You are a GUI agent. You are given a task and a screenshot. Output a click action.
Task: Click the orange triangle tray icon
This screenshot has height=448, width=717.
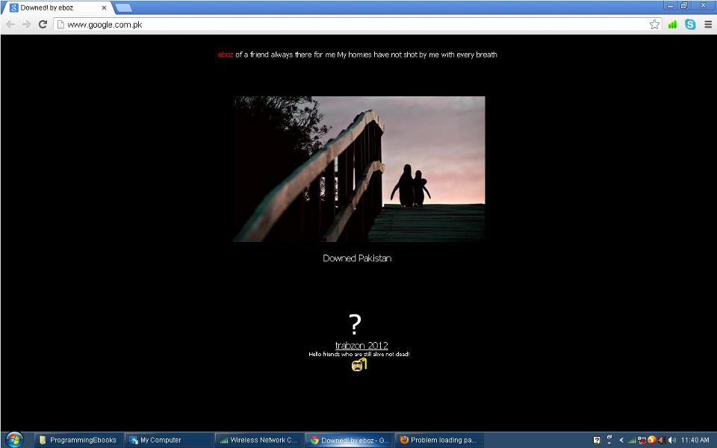point(661,441)
